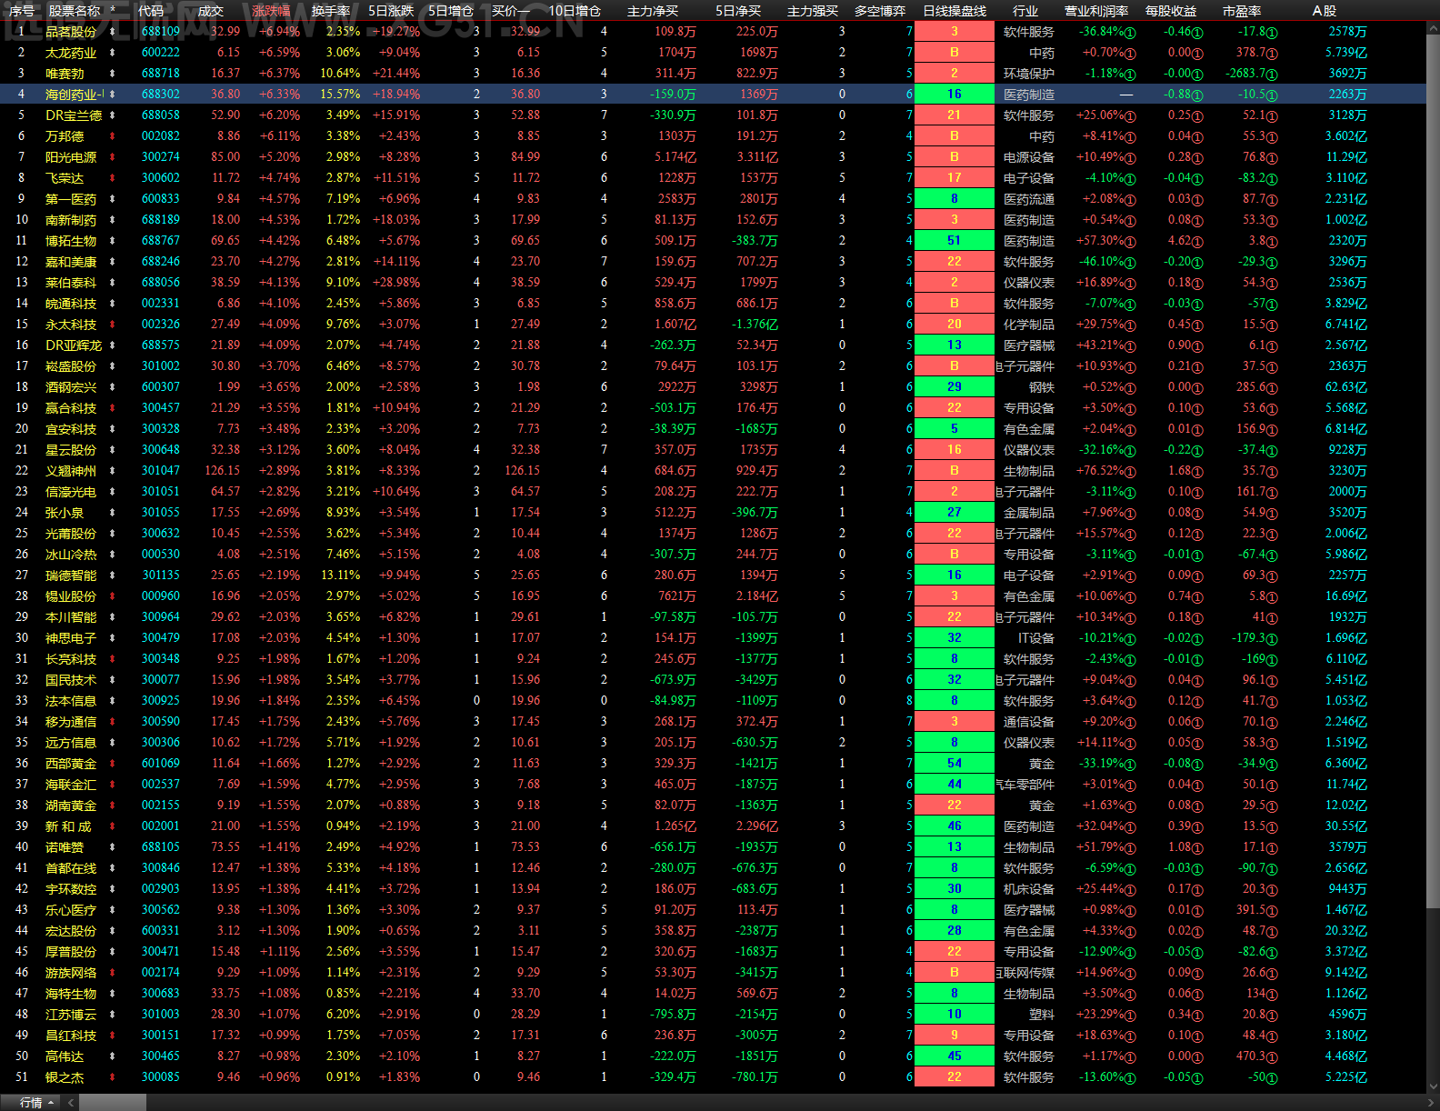
Task: Click the circled 1 icon after 银之杰's -13.60% margin
Action: coord(1130,1078)
